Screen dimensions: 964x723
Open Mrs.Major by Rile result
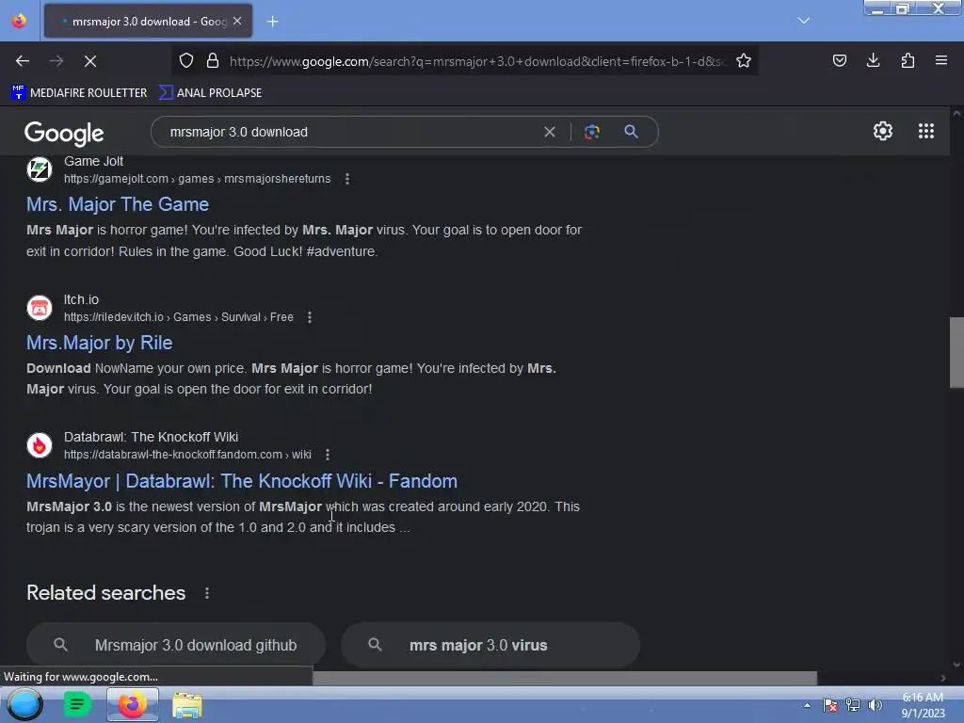point(99,343)
